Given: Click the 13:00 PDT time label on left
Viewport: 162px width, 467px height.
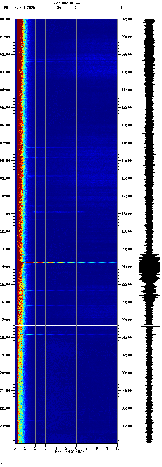Looking at the screenshot, I should pos(5,249).
